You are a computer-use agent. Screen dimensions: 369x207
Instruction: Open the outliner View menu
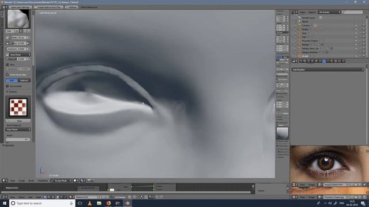[x=303, y=12]
